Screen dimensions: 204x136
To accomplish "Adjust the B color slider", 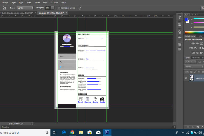I will click(x=199, y=27).
